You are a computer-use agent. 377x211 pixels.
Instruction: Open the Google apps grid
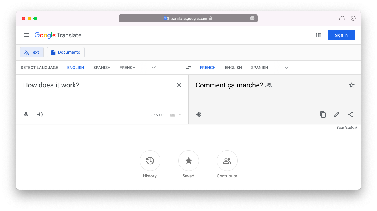point(318,35)
